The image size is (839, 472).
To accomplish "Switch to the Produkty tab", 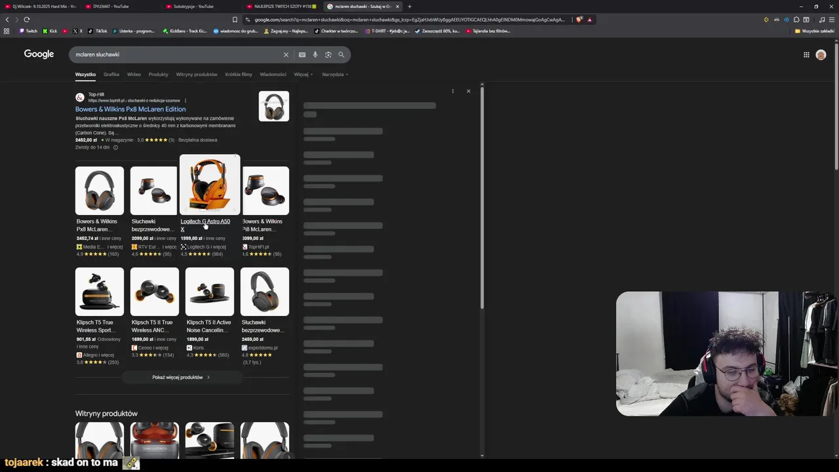I will (158, 74).
